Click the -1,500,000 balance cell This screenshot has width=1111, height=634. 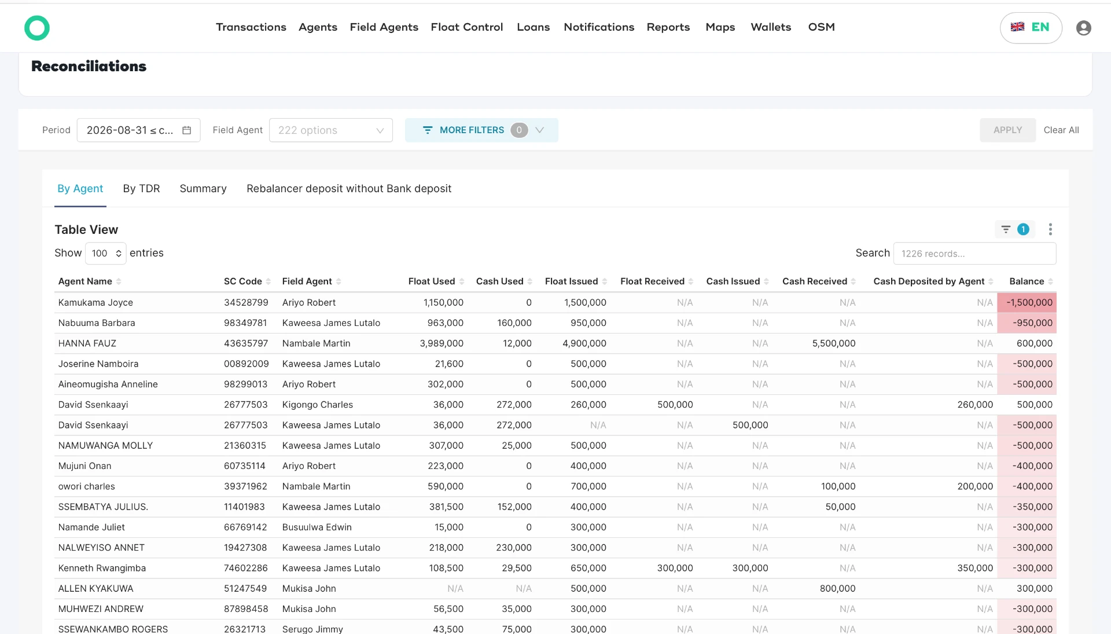(x=1027, y=302)
